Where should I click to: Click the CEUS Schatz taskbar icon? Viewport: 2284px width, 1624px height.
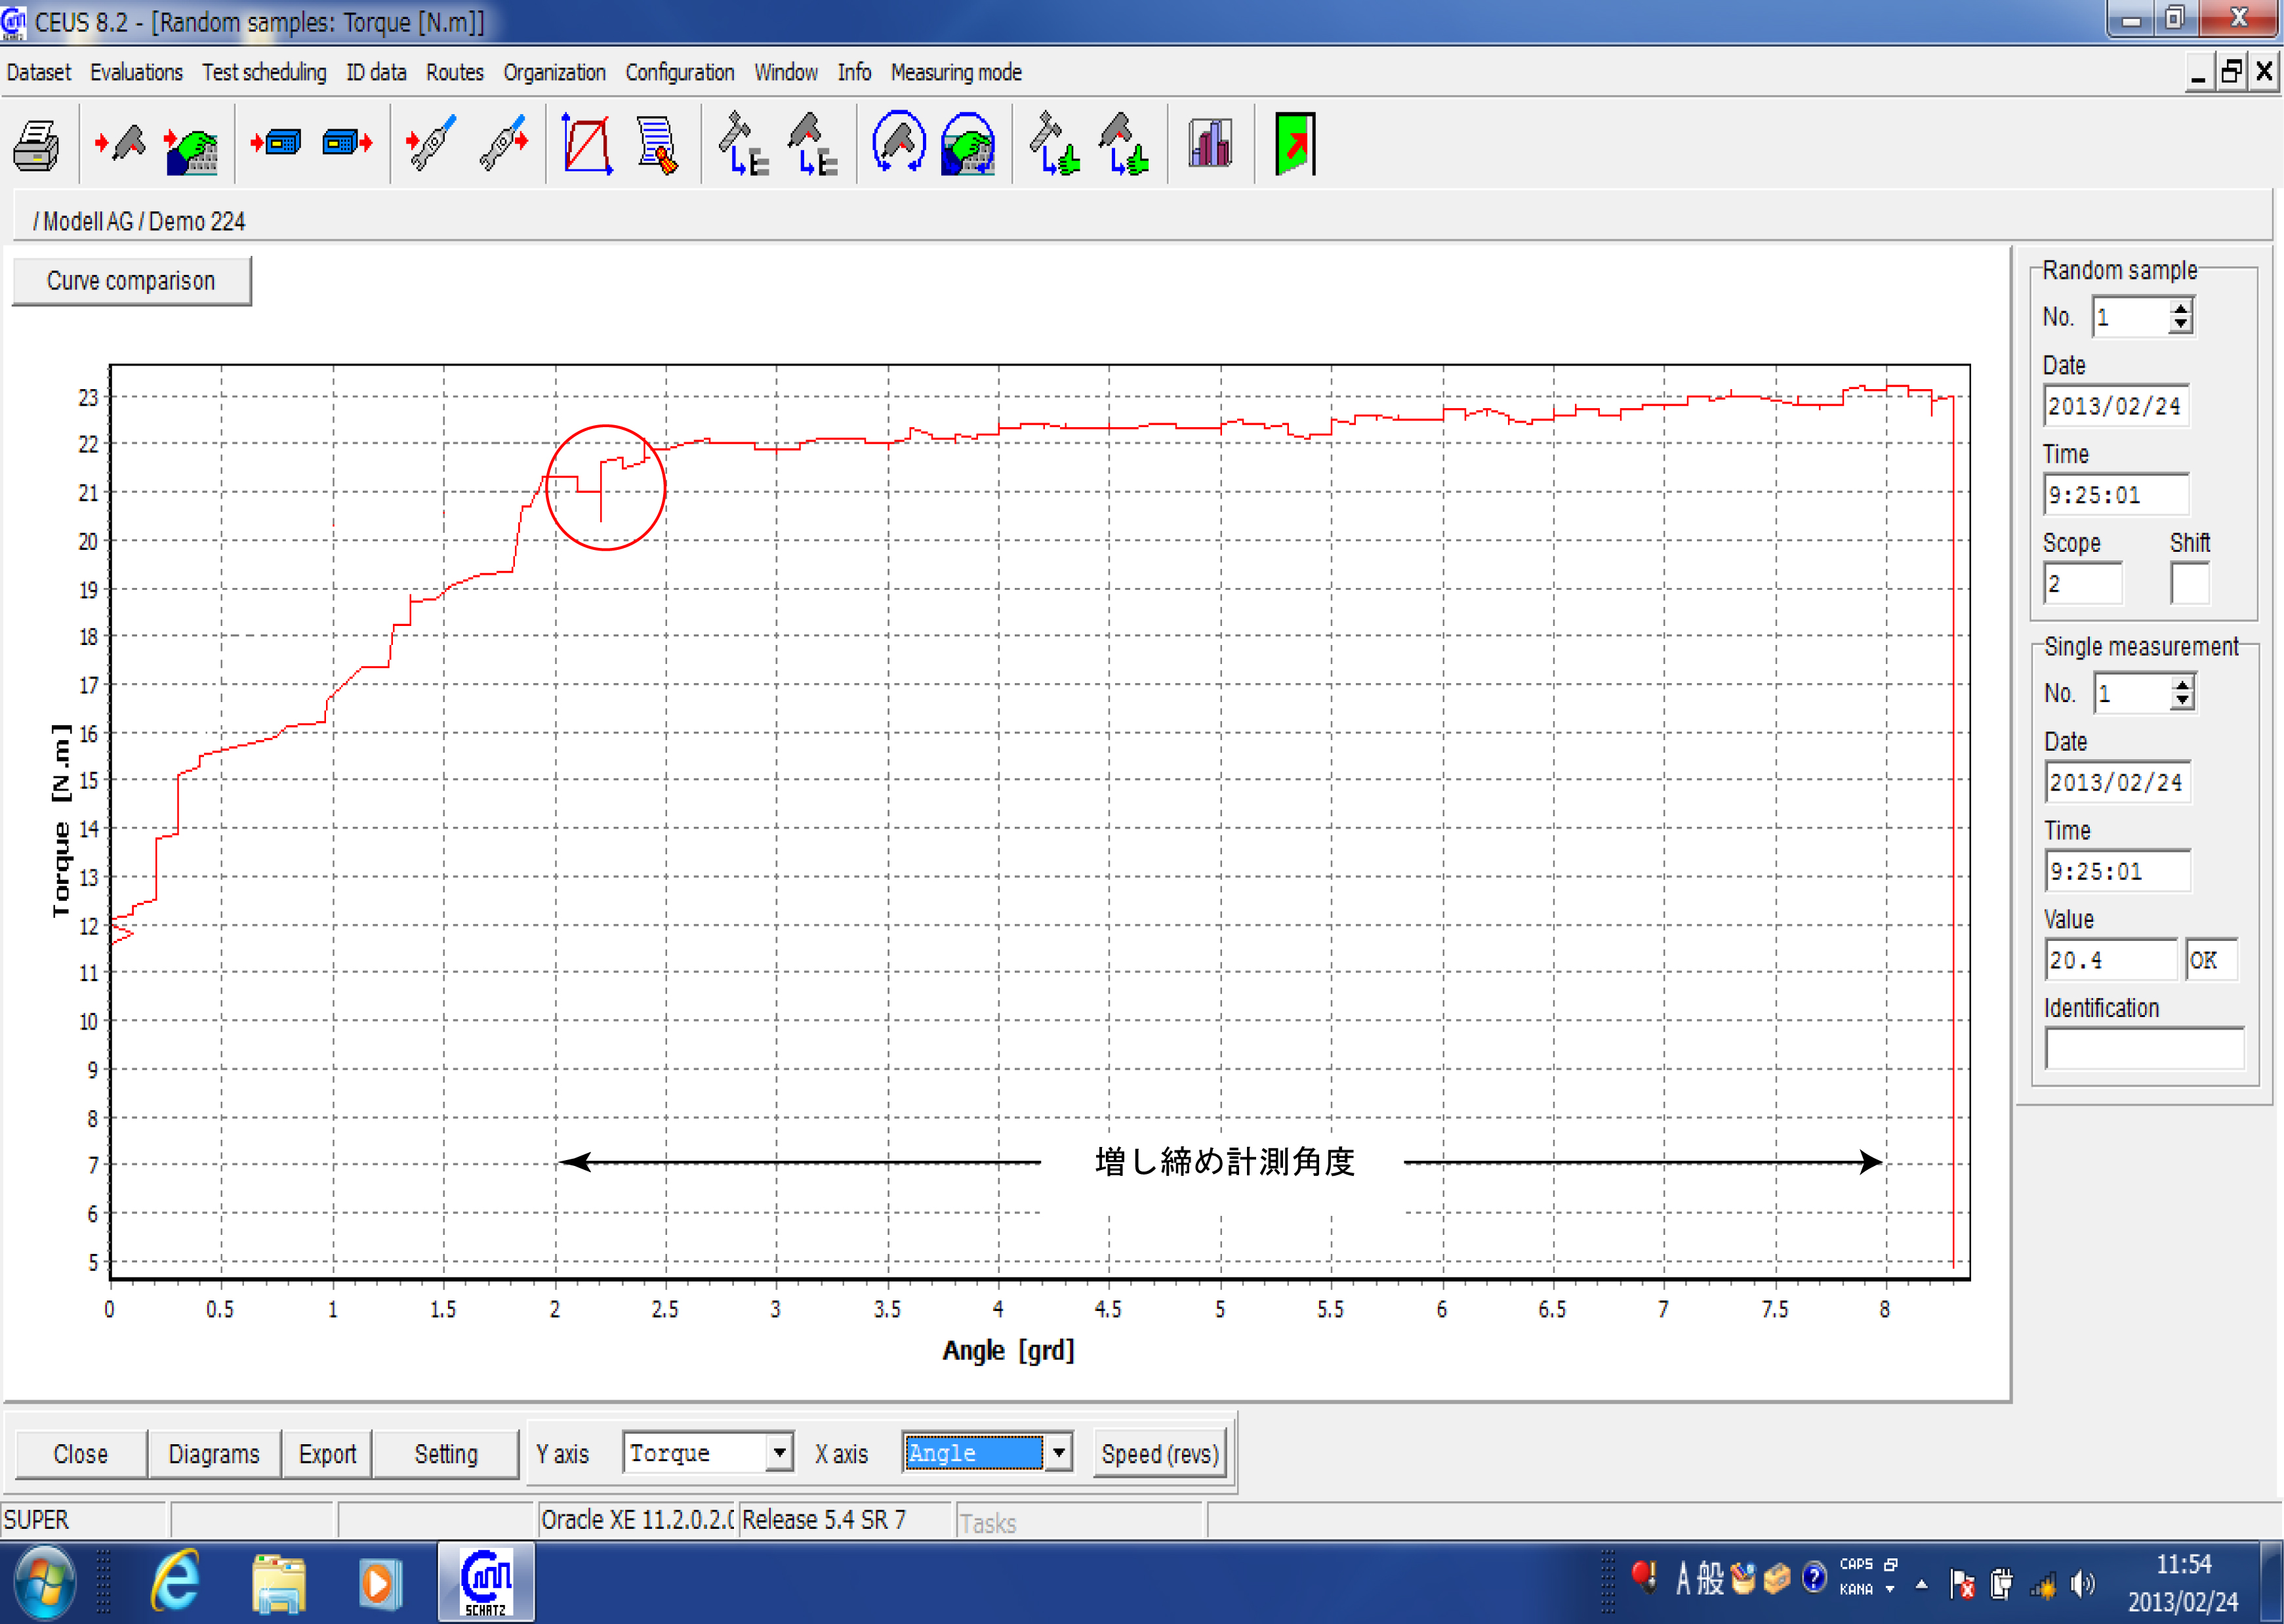486,1582
